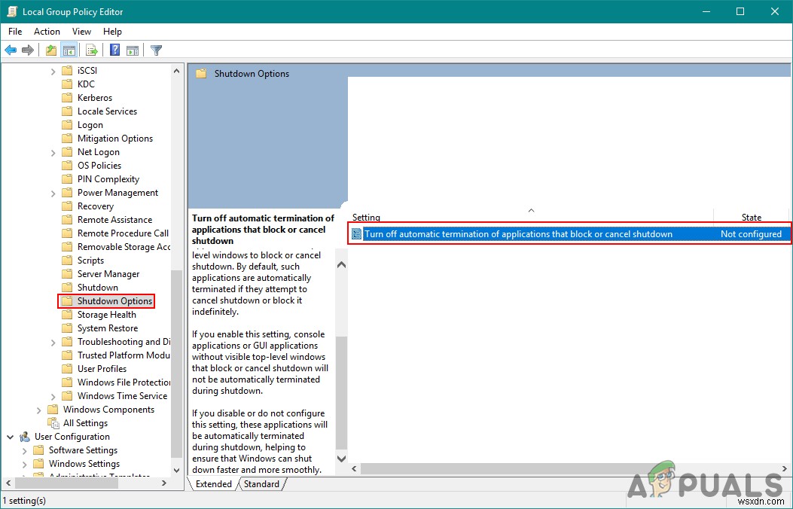The width and height of the screenshot is (793, 509).
Task: Toggle the Show/Hide Action Pane icon
Action: 133,50
